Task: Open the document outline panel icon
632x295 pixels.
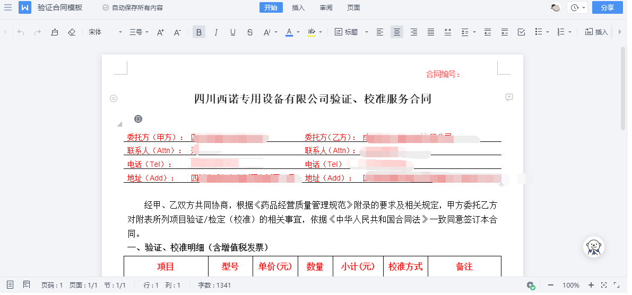Action: pos(11,285)
